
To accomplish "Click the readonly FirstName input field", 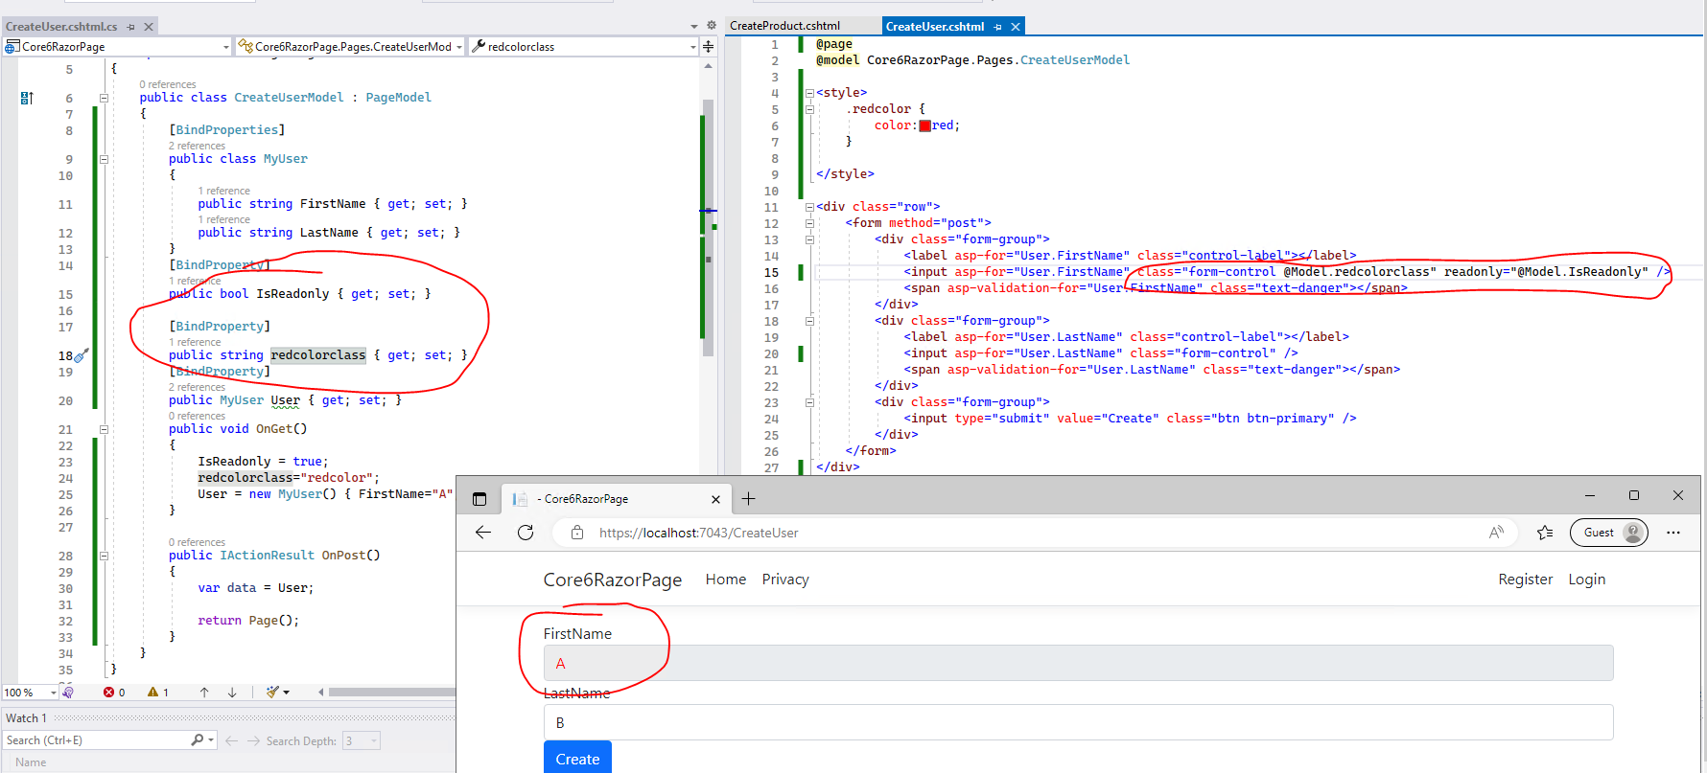I will pos(1078,663).
